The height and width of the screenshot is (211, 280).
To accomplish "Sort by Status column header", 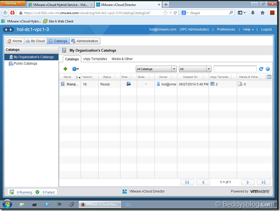I will tap(107, 77).
